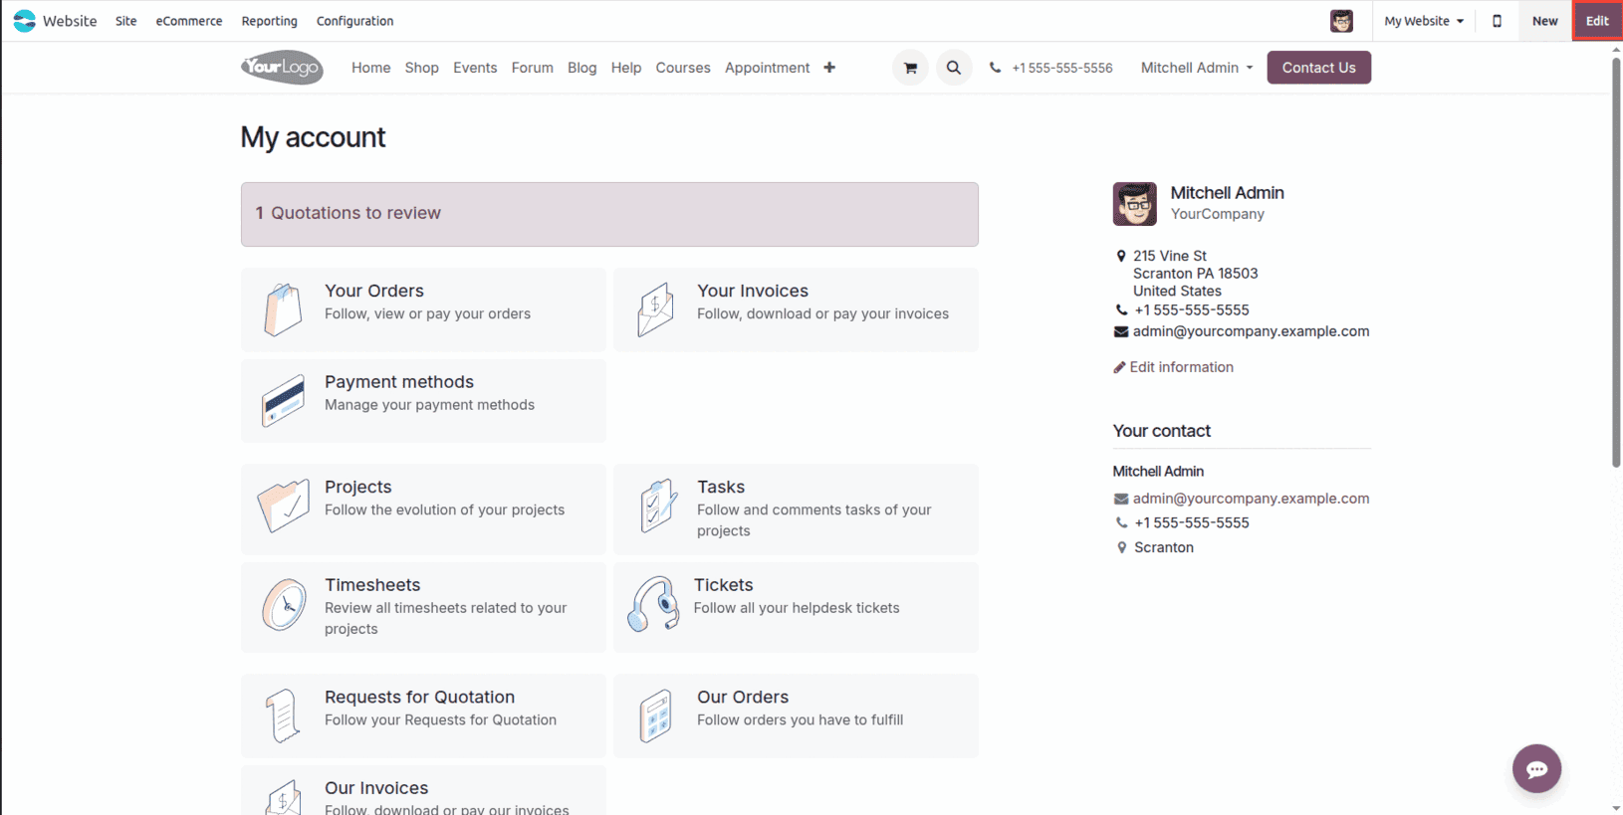
Task: Open the Blog page
Action: 581,68
